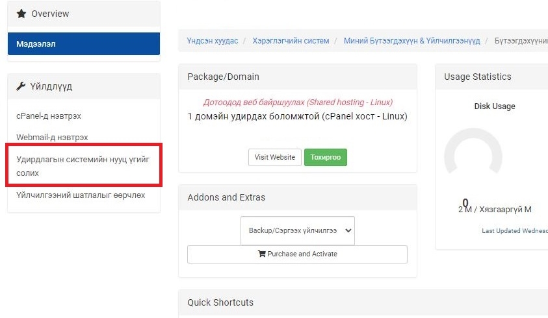
Task: Choose Удирдлагын системийн нууц үгийг солих
Action: pyautogui.click(x=83, y=166)
